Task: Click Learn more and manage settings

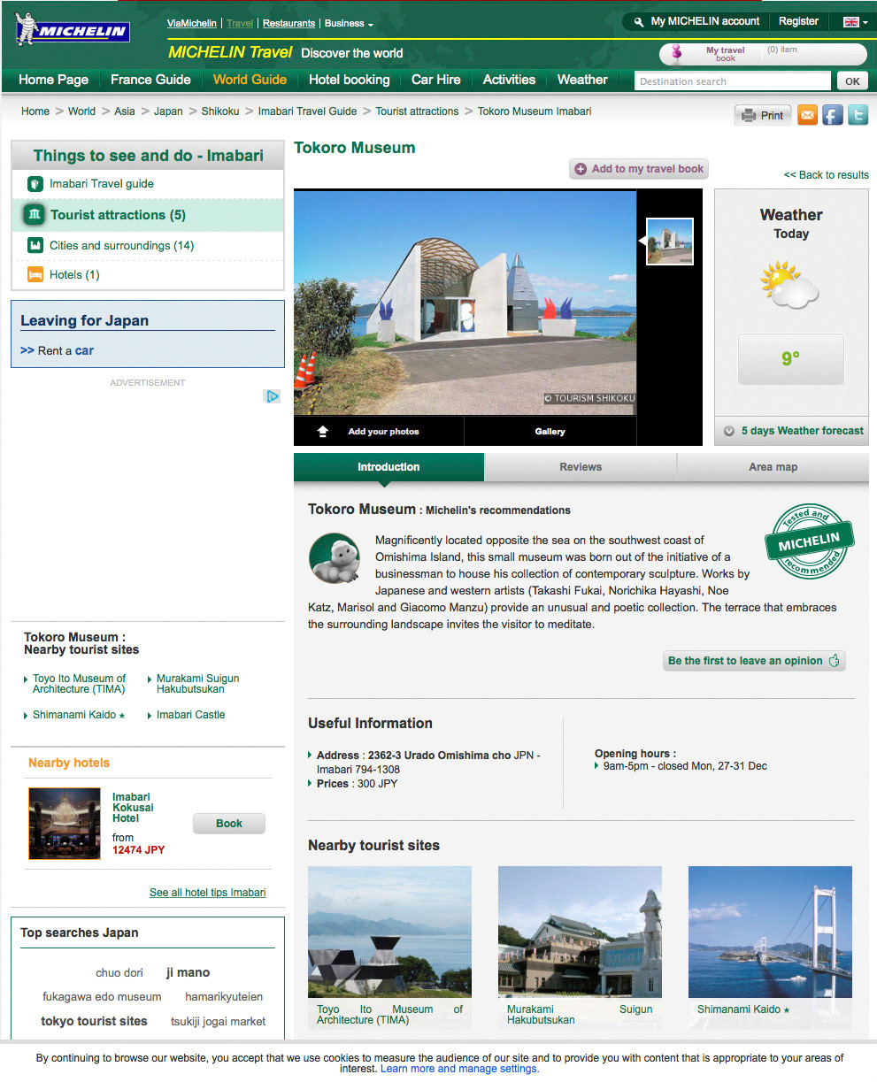Action: tap(459, 1069)
